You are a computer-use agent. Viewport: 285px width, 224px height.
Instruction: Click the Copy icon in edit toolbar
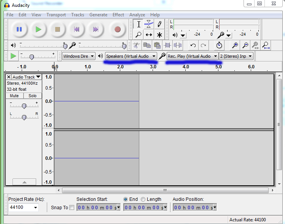pos(147,45)
